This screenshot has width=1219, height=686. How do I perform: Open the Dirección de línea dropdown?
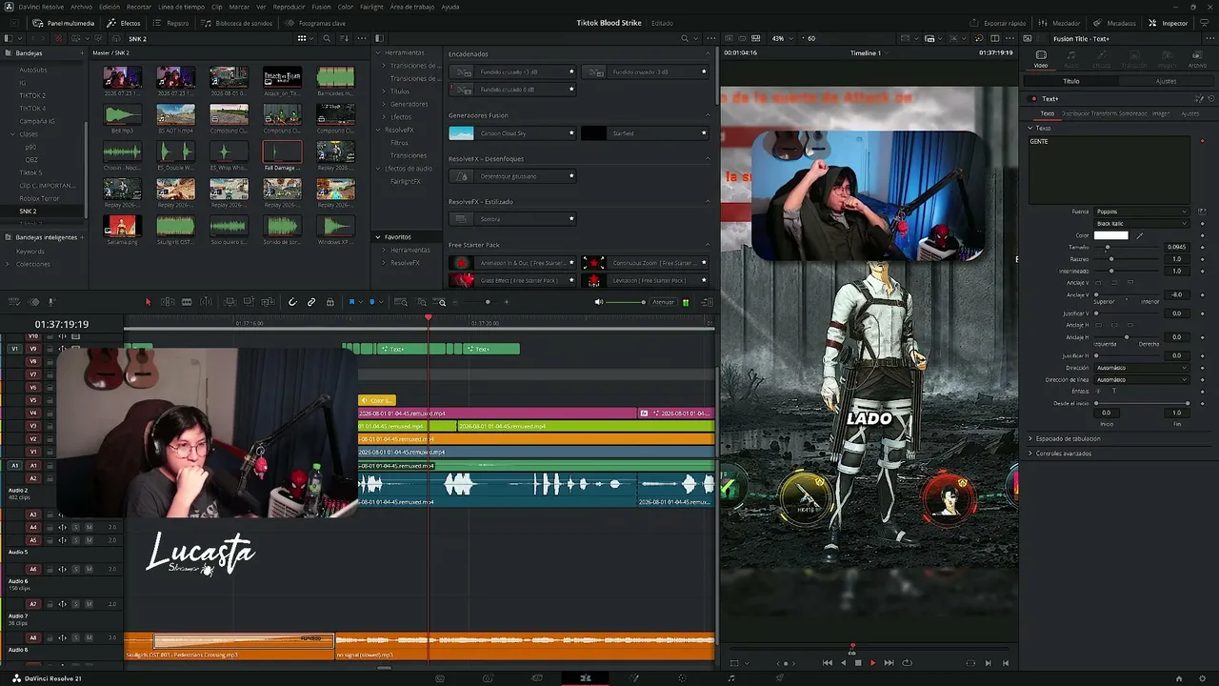[1141, 380]
